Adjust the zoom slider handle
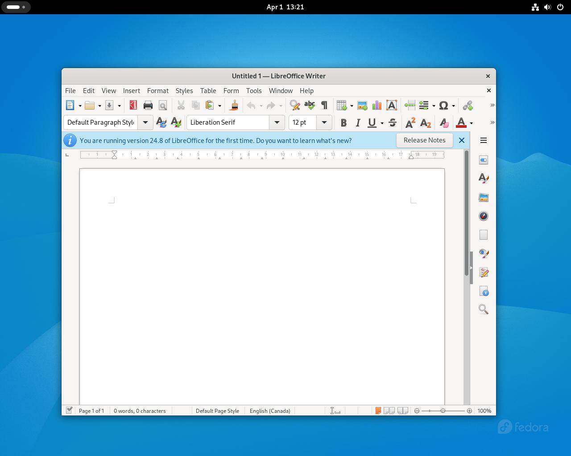571x456 pixels. (443, 411)
